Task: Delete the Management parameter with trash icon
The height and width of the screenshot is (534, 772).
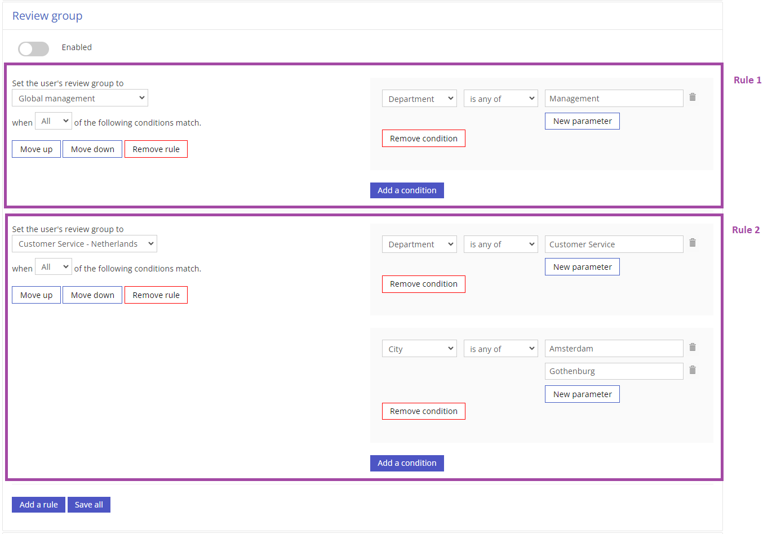Action: [693, 97]
